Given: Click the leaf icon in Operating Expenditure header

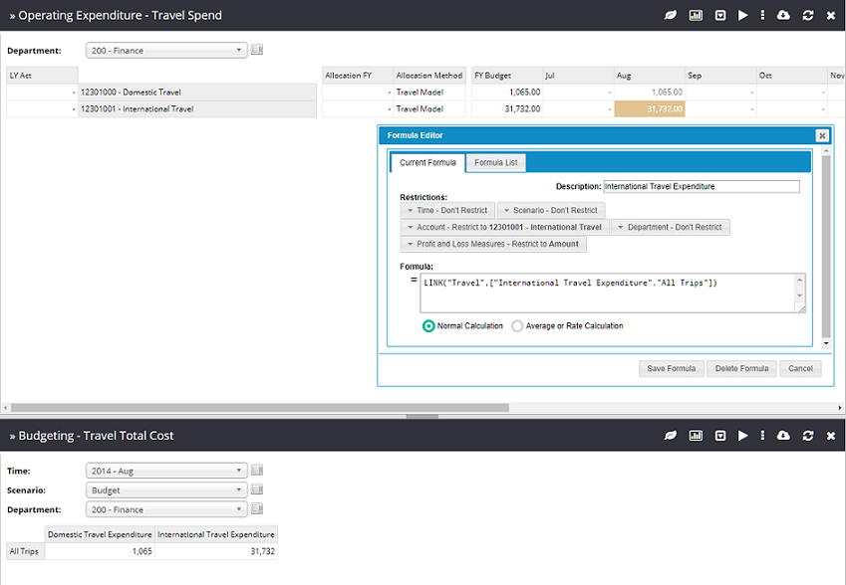Looking at the screenshot, I should (672, 16).
